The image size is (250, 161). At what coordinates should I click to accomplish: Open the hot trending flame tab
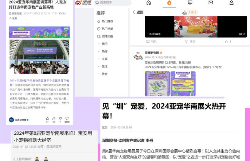pos(169,3)
